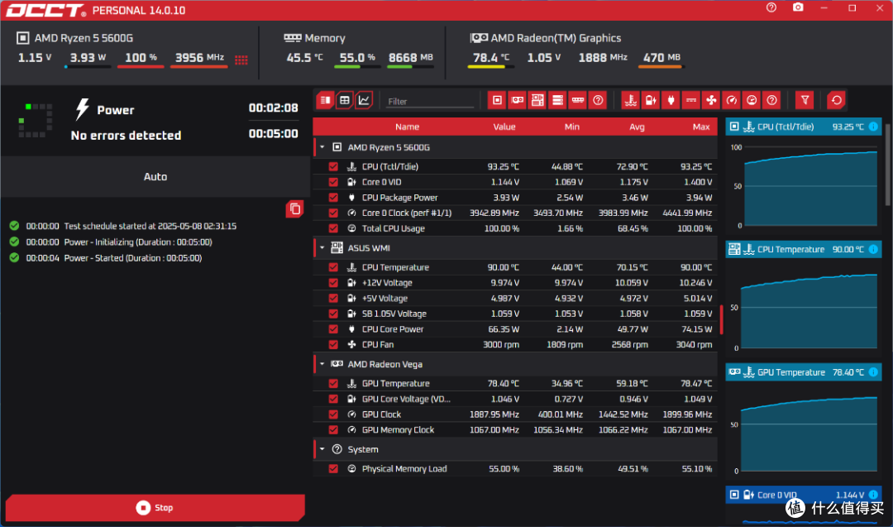893x527 pixels.
Task: Uncheck GPU Memory Clock checkbox
Action: (x=333, y=429)
